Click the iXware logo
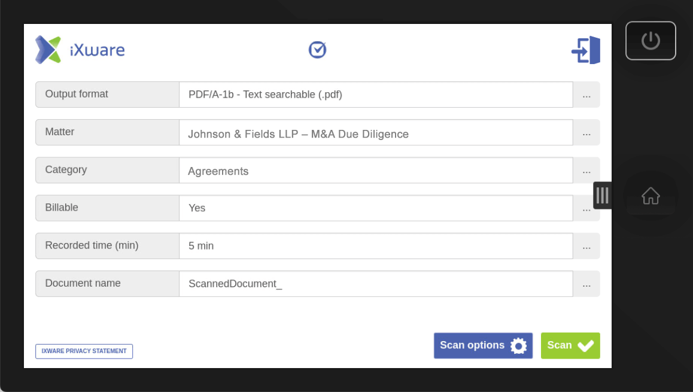This screenshot has width=693, height=392. (x=80, y=50)
